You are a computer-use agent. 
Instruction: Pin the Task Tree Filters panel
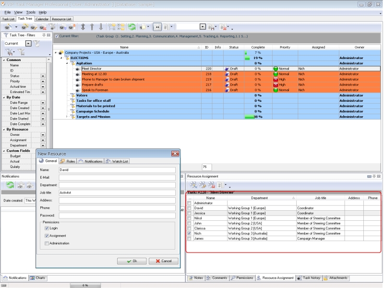click(44, 35)
